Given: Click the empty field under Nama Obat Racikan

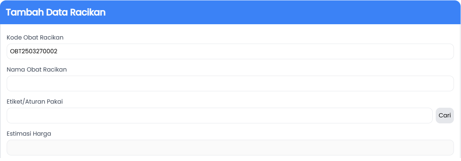Looking at the screenshot, I should click(x=230, y=83).
